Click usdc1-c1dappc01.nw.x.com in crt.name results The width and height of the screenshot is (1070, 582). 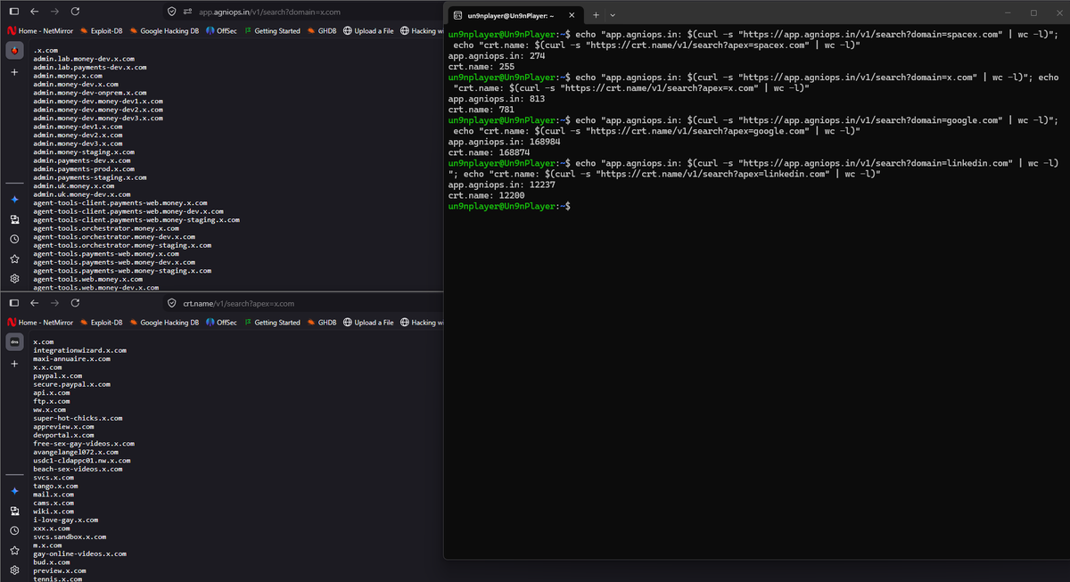click(x=82, y=461)
